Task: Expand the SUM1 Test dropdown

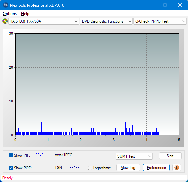Action: coord(134,156)
